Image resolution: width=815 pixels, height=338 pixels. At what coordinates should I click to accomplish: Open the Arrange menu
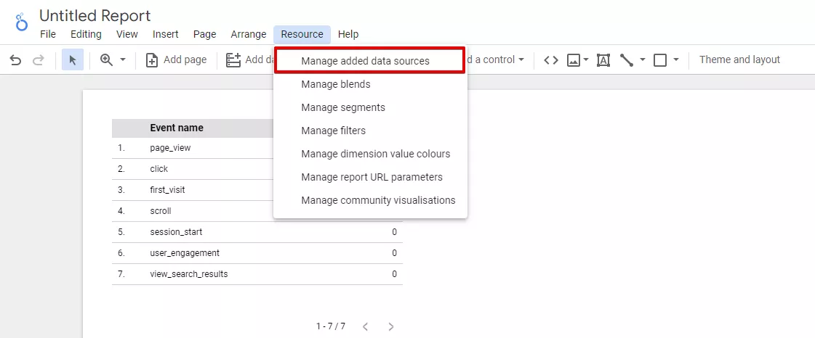click(x=249, y=34)
